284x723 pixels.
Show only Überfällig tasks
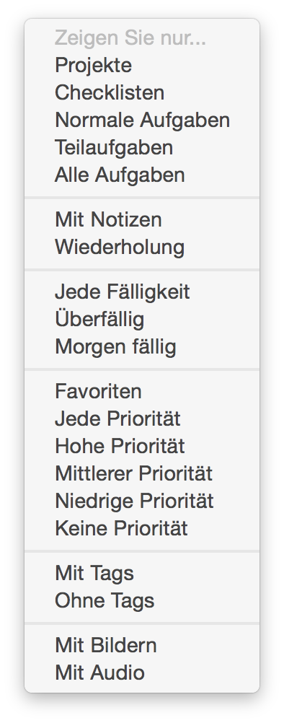(x=142, y=319)
